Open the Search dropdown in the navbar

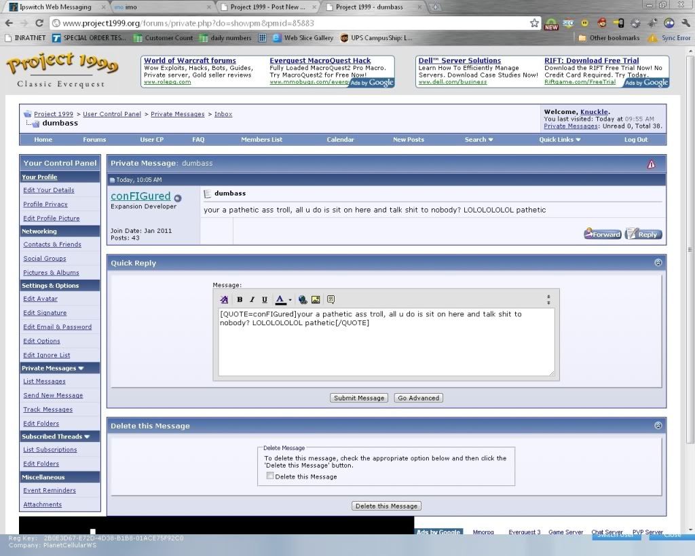tap(478, 140)
